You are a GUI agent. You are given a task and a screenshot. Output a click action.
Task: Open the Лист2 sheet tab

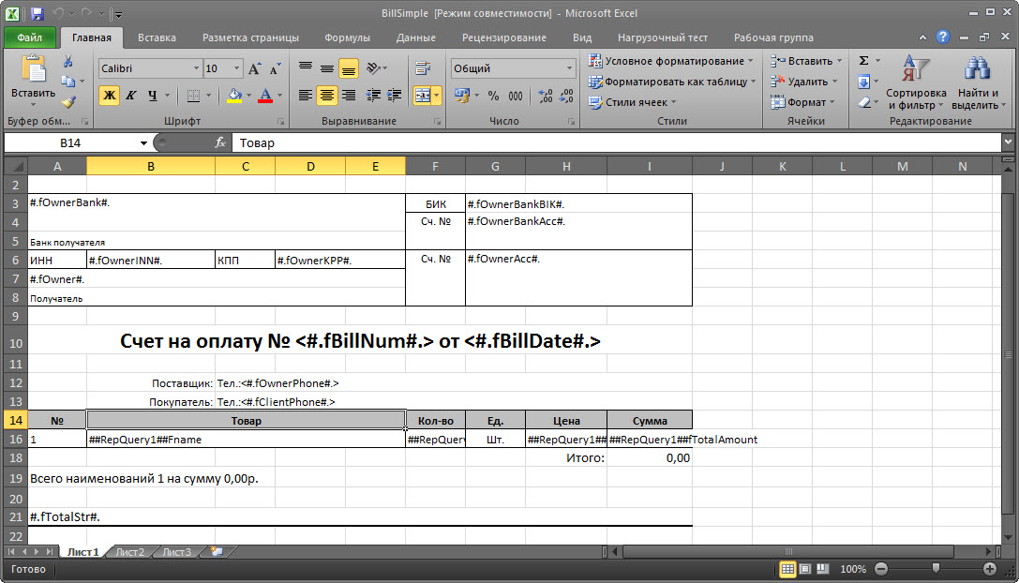130,552
